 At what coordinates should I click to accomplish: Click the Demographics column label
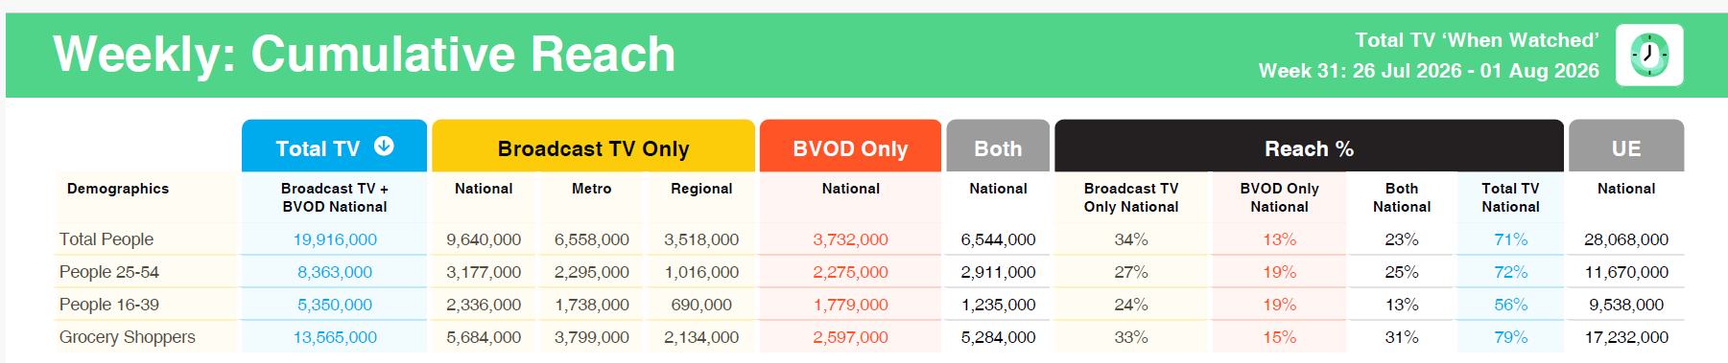tap(118, 189)
